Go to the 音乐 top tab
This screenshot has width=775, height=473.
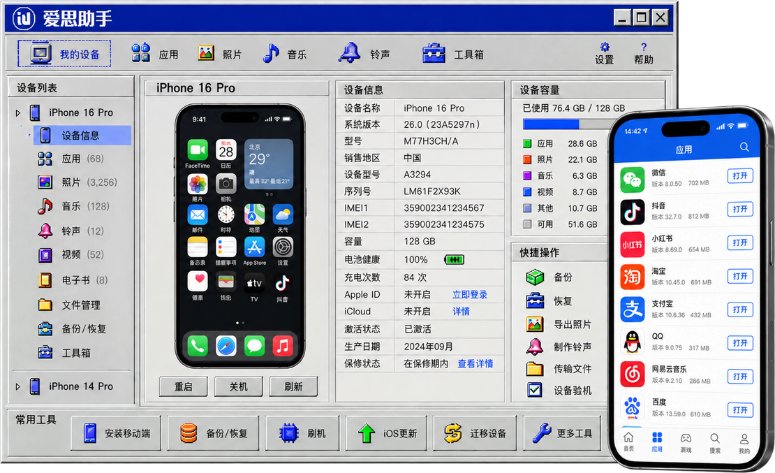[x=285, y=53]
